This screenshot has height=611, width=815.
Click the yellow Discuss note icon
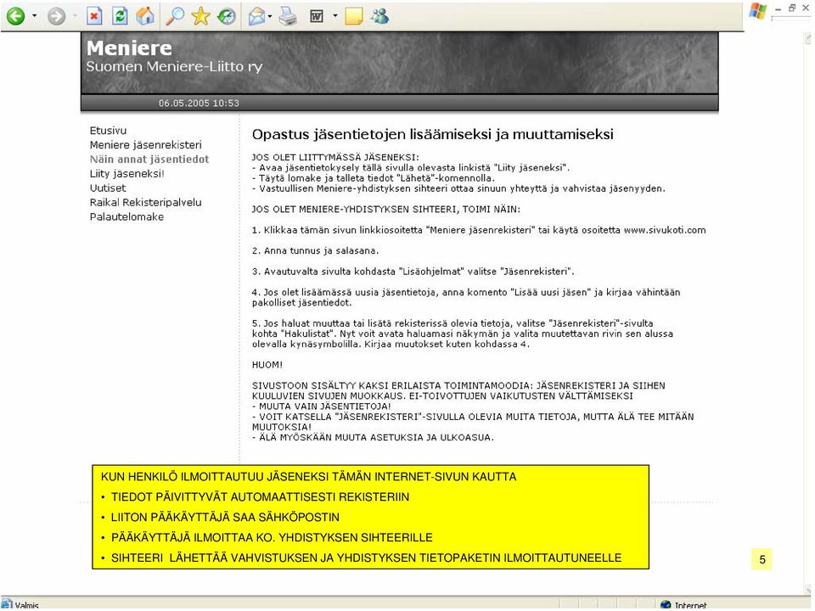tap(353, 17)
